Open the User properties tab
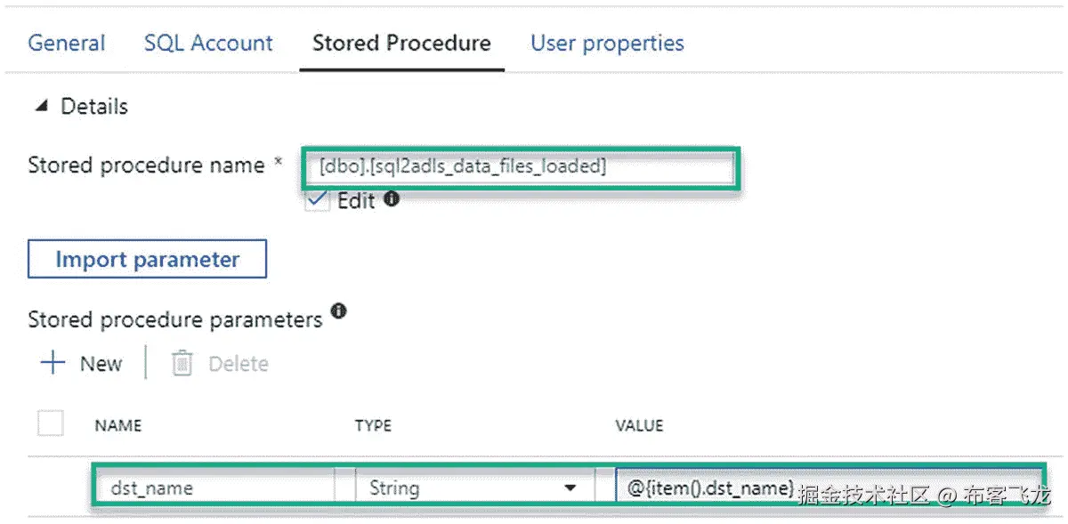Image resolution: width=1068 pixels, height=524 pixels. 607,43
